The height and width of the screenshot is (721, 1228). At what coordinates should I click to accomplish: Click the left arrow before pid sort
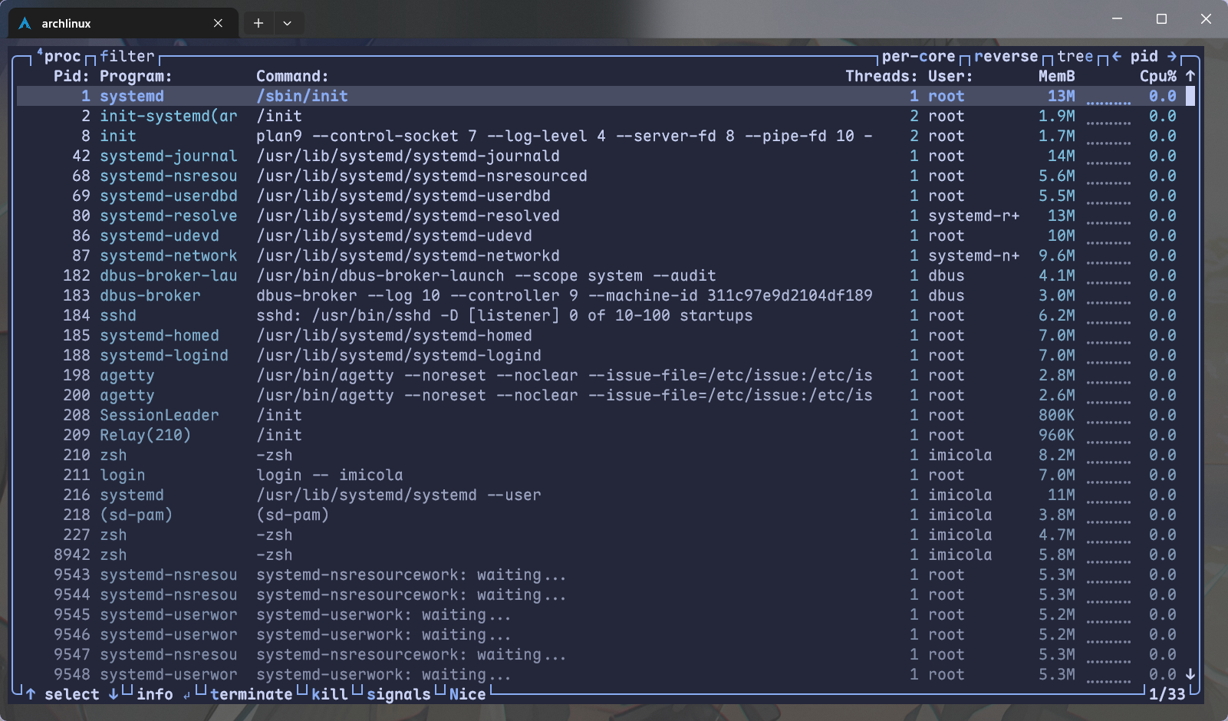pos(1117,56)
